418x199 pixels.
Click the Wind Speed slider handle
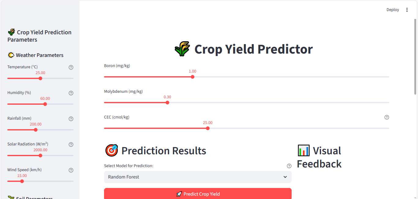(x=22, y=181)
